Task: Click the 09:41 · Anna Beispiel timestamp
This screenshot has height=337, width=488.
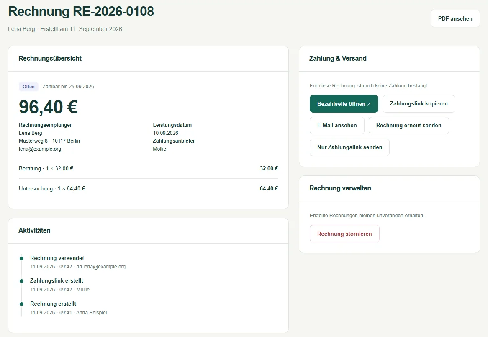Action: coord(83,313)
